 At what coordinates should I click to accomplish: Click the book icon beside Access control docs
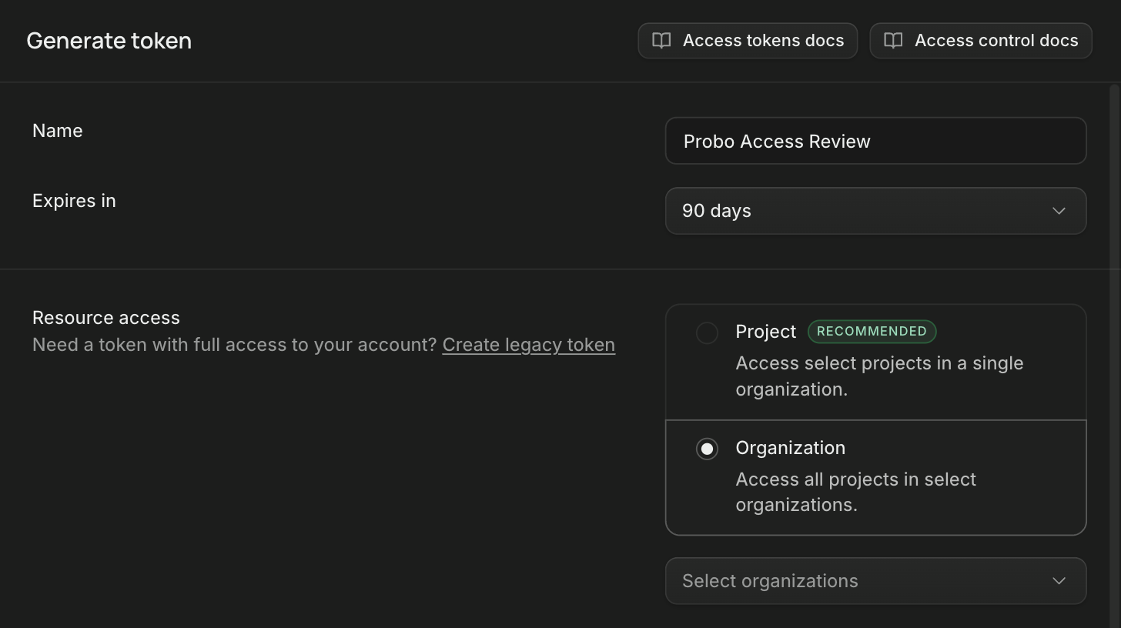893,41
